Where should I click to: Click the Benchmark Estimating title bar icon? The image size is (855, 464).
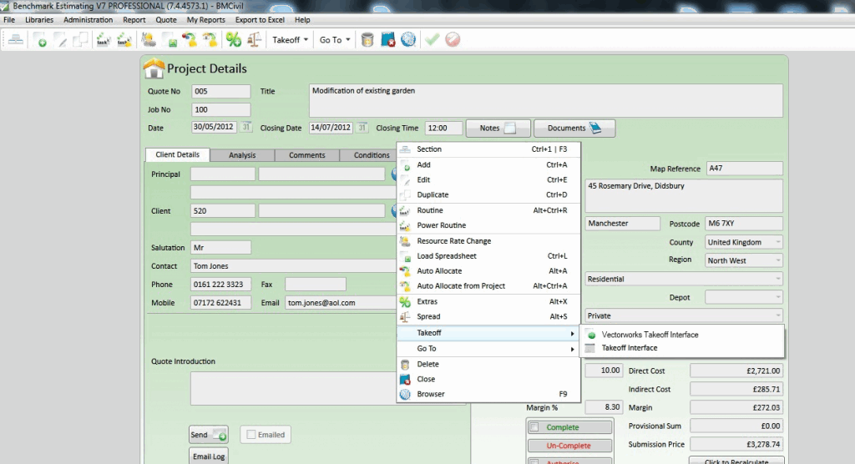5,6
